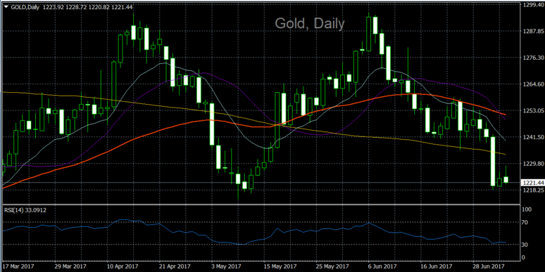
Task: Click the 1287.85 price scale label
Action: pos(533,31)
